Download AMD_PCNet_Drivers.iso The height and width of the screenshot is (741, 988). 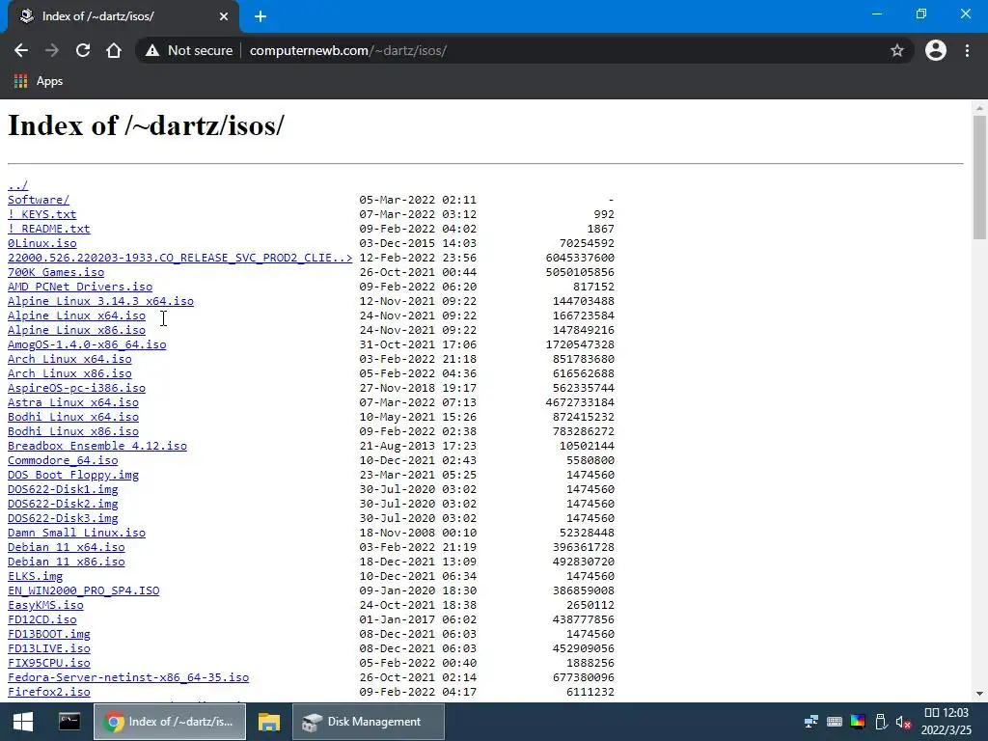[80, 287]
